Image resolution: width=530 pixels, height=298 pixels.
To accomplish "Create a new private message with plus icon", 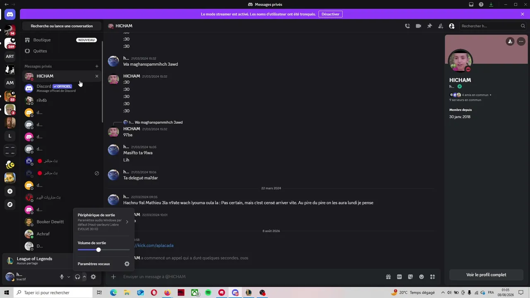I will click(97, 66).
